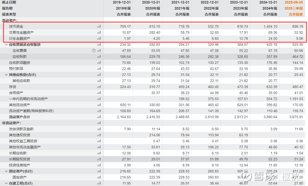Open chart icon for 流动资产合计 row
The width and height of the screenshot is (308, 186).
99,117
